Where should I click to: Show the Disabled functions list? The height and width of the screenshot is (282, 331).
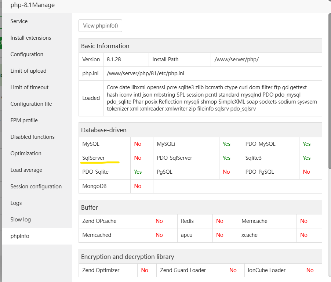pyautogui.click(x=32, y=137)
